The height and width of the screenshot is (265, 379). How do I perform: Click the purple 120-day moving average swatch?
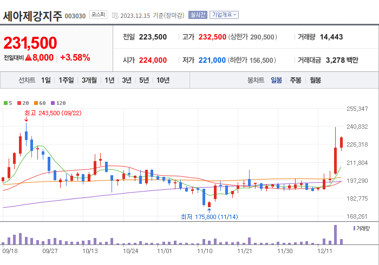point(53,103)
